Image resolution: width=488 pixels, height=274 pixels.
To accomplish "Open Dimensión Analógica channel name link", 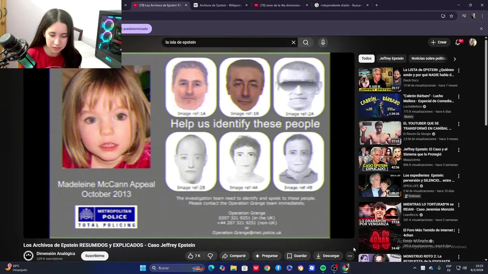I will [56, 253].
